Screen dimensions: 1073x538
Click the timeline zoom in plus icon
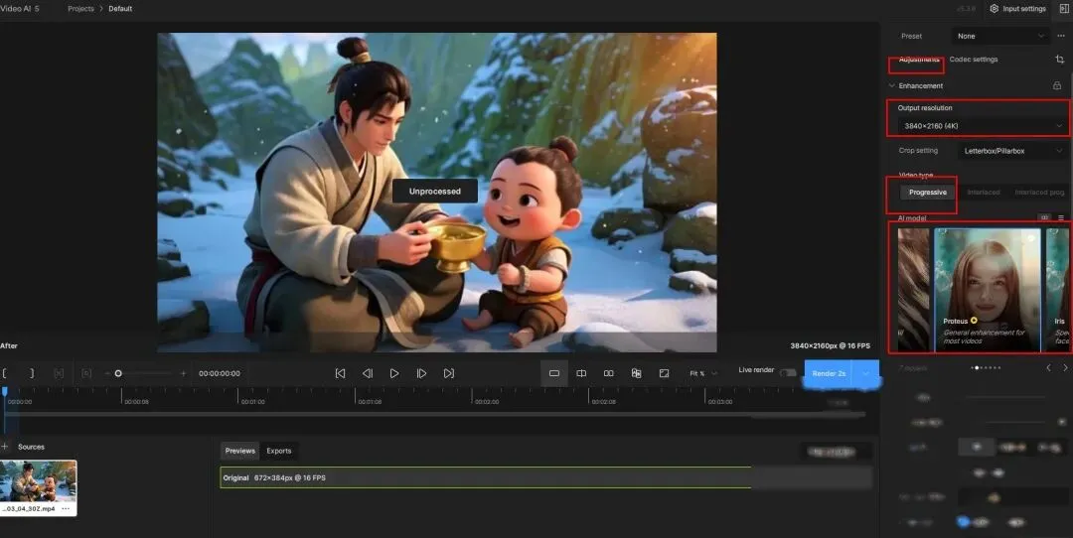pos(183,373)
